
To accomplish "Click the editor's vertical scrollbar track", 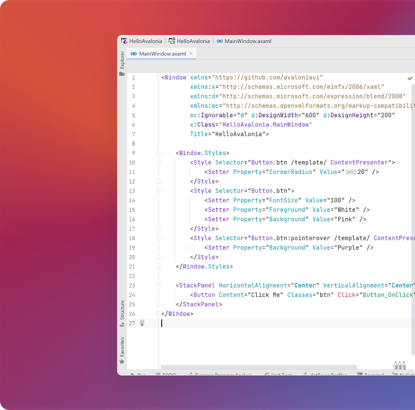I will pyautogui.click(x=413, y=219).
